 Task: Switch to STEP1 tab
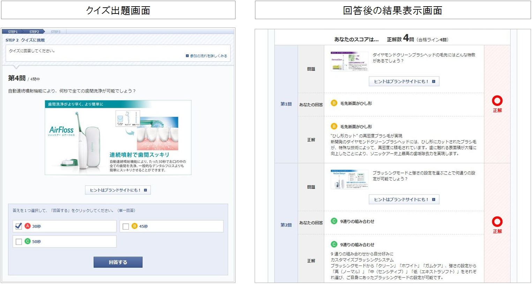tap(13, 32)
